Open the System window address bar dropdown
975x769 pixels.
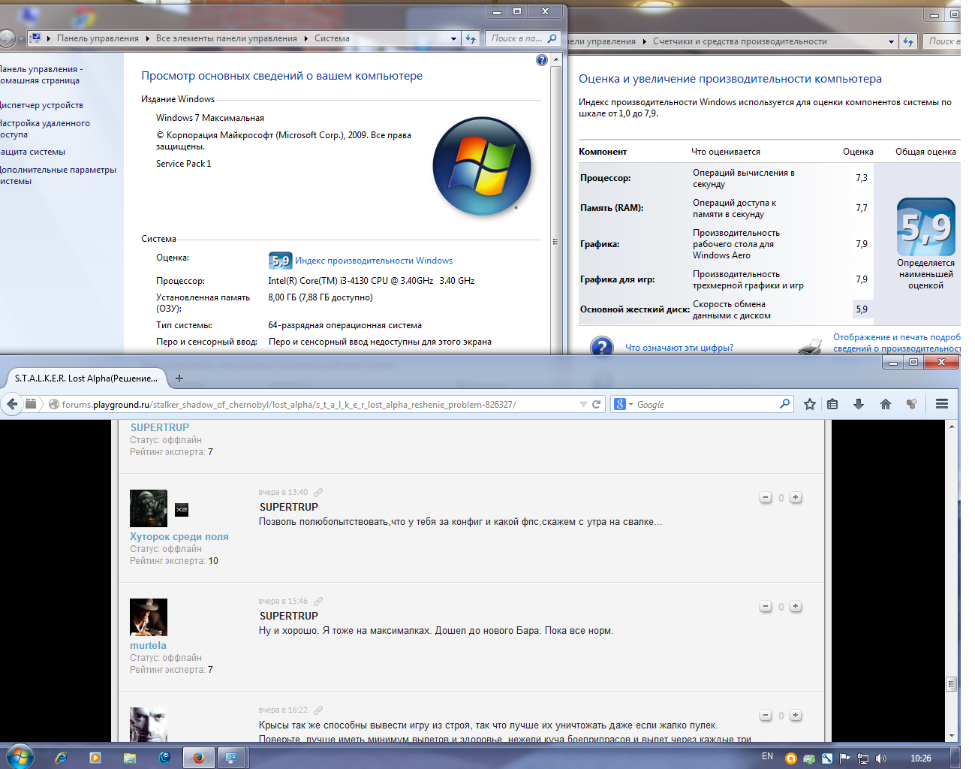click(x=453, y=38)
